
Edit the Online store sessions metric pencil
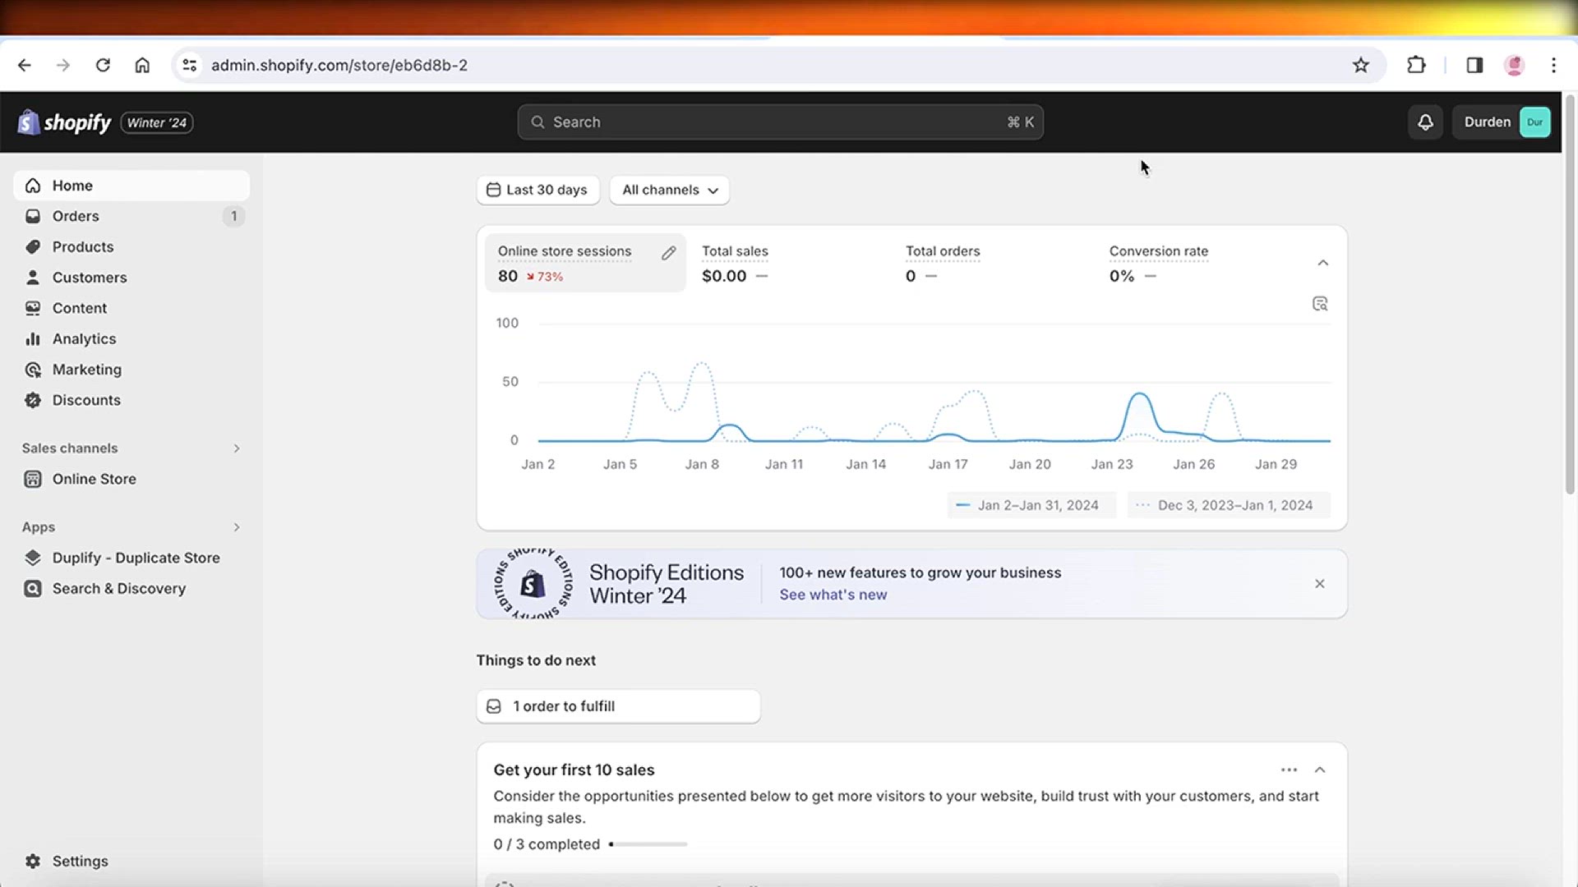point(669,253)
